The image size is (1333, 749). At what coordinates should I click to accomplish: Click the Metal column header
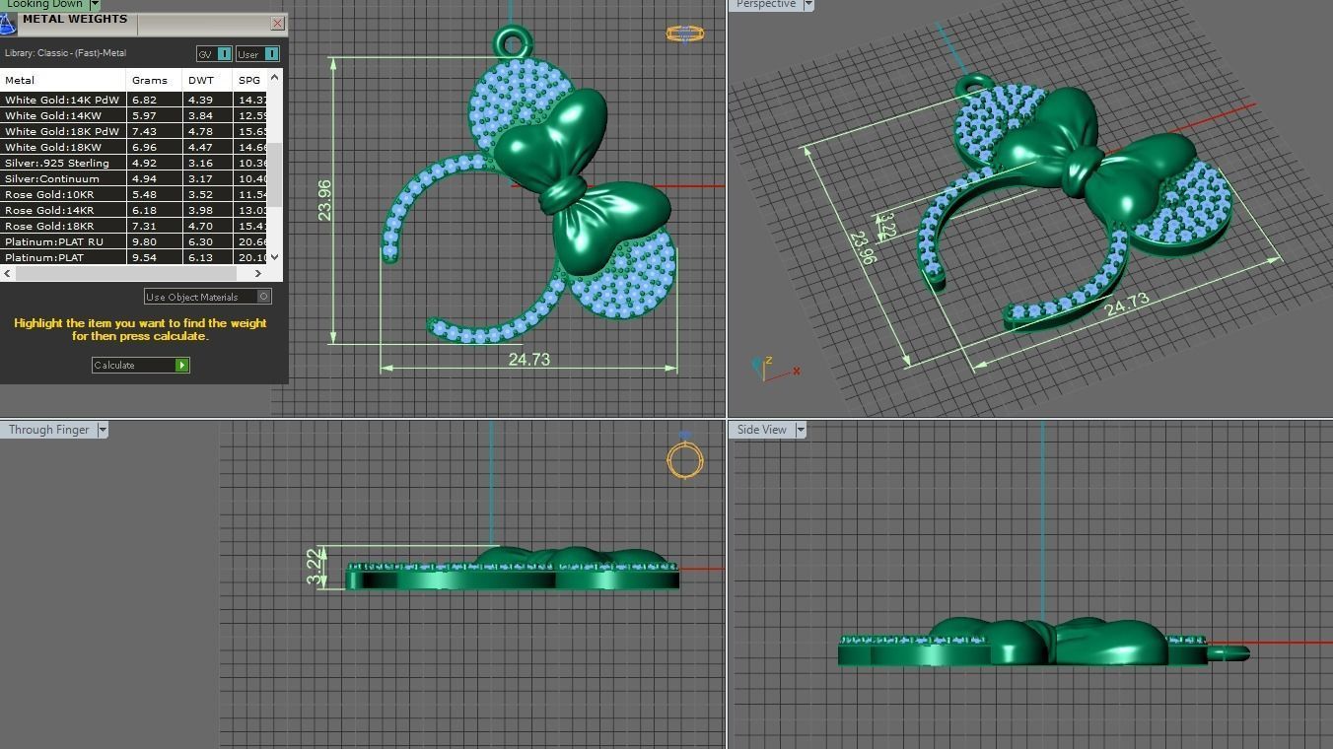[63, 80]
